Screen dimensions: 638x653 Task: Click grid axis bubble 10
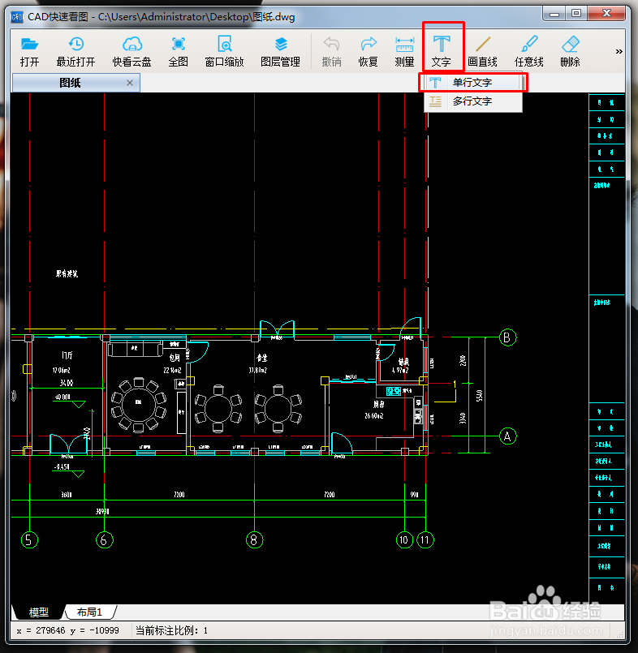[404, 540]
